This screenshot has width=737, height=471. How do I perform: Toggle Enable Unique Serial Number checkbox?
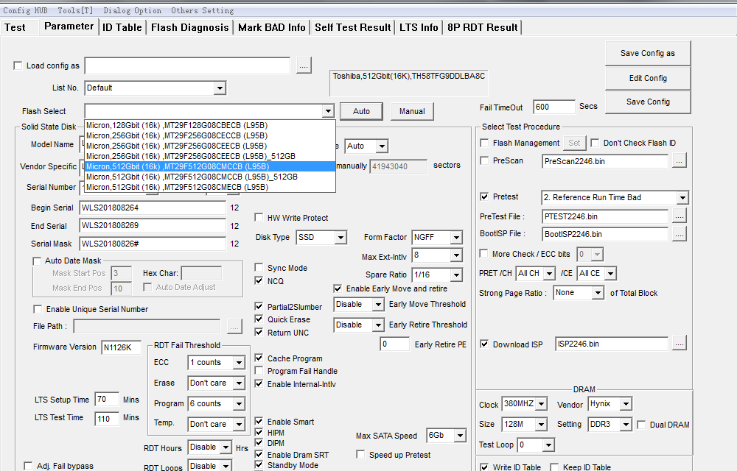pos(38,309)
